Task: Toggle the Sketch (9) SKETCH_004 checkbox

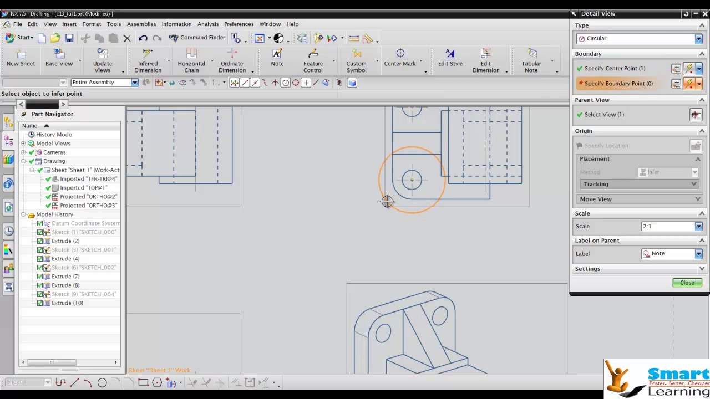Action: [x=40, y=294]
